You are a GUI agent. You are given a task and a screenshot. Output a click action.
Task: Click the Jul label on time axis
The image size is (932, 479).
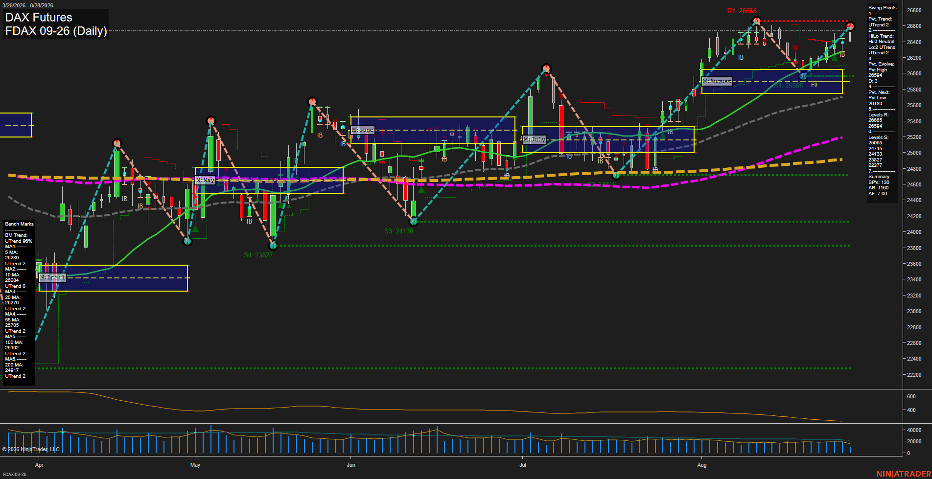523,465
